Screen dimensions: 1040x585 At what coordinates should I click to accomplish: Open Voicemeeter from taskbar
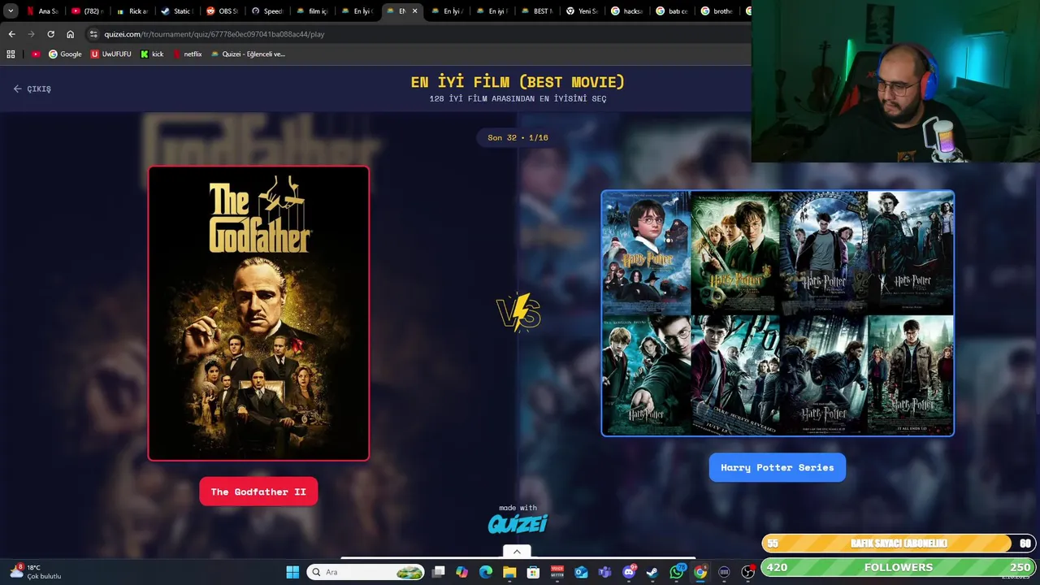[x=557, y=572]
